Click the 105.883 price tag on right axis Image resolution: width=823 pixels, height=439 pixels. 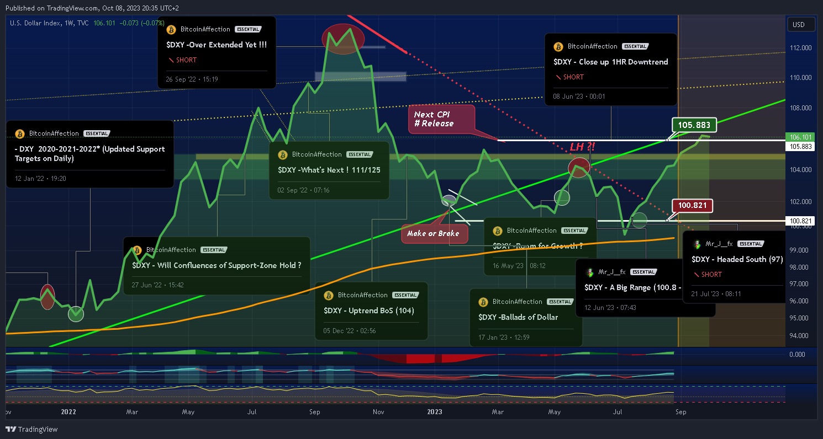point(800,147)
